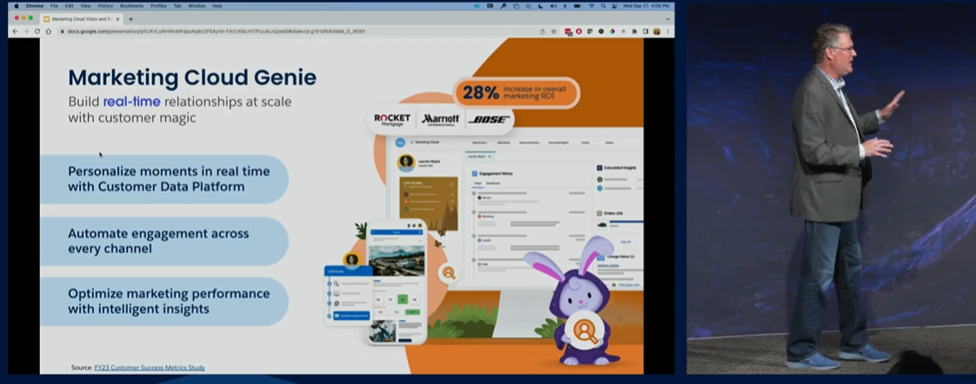
Task: Click the Marketing Cloud Genie title
Action: tap(191, 77)
